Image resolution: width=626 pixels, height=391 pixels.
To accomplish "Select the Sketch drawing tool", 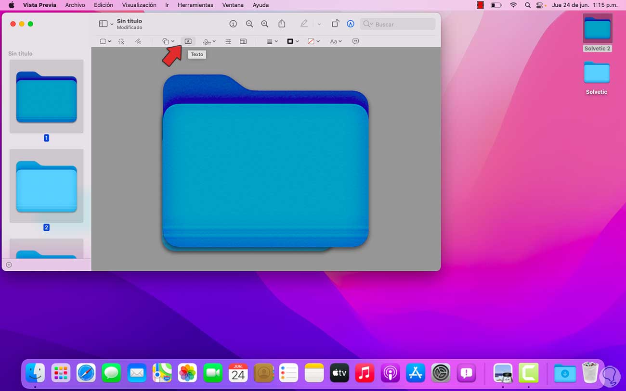I will (x=138, y=41).
